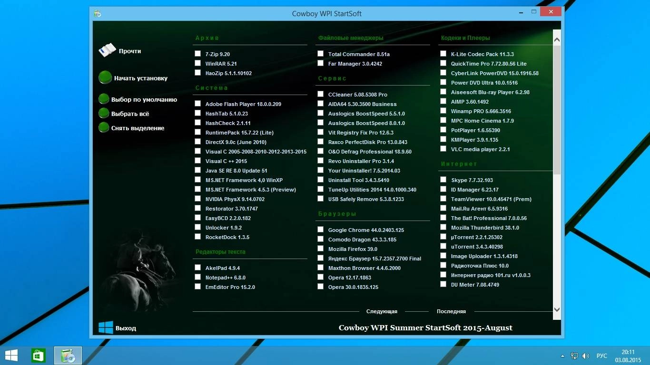Click the Opera 30.0.1835.125 entry text

click(x=353, y=287)
